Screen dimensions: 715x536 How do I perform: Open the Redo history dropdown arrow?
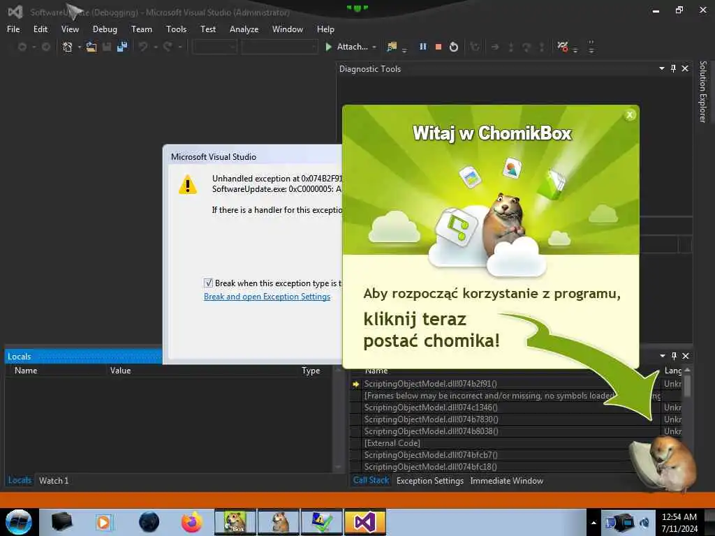(x=179, y=47)
